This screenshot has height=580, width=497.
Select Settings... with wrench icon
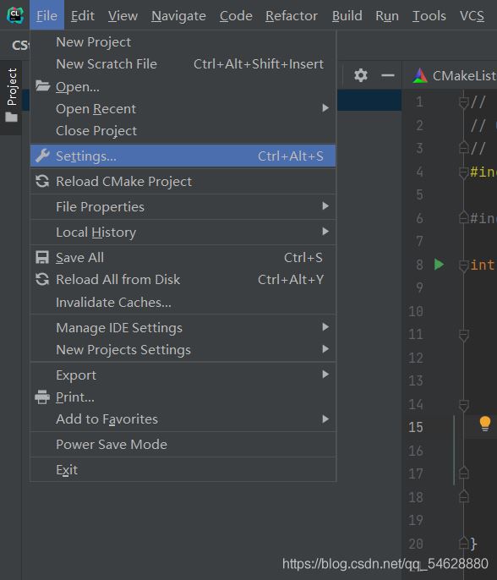[x=183, y=156]
